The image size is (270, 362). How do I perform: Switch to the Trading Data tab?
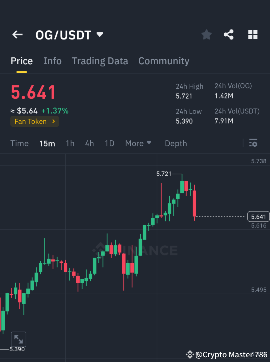click(100, 61)
